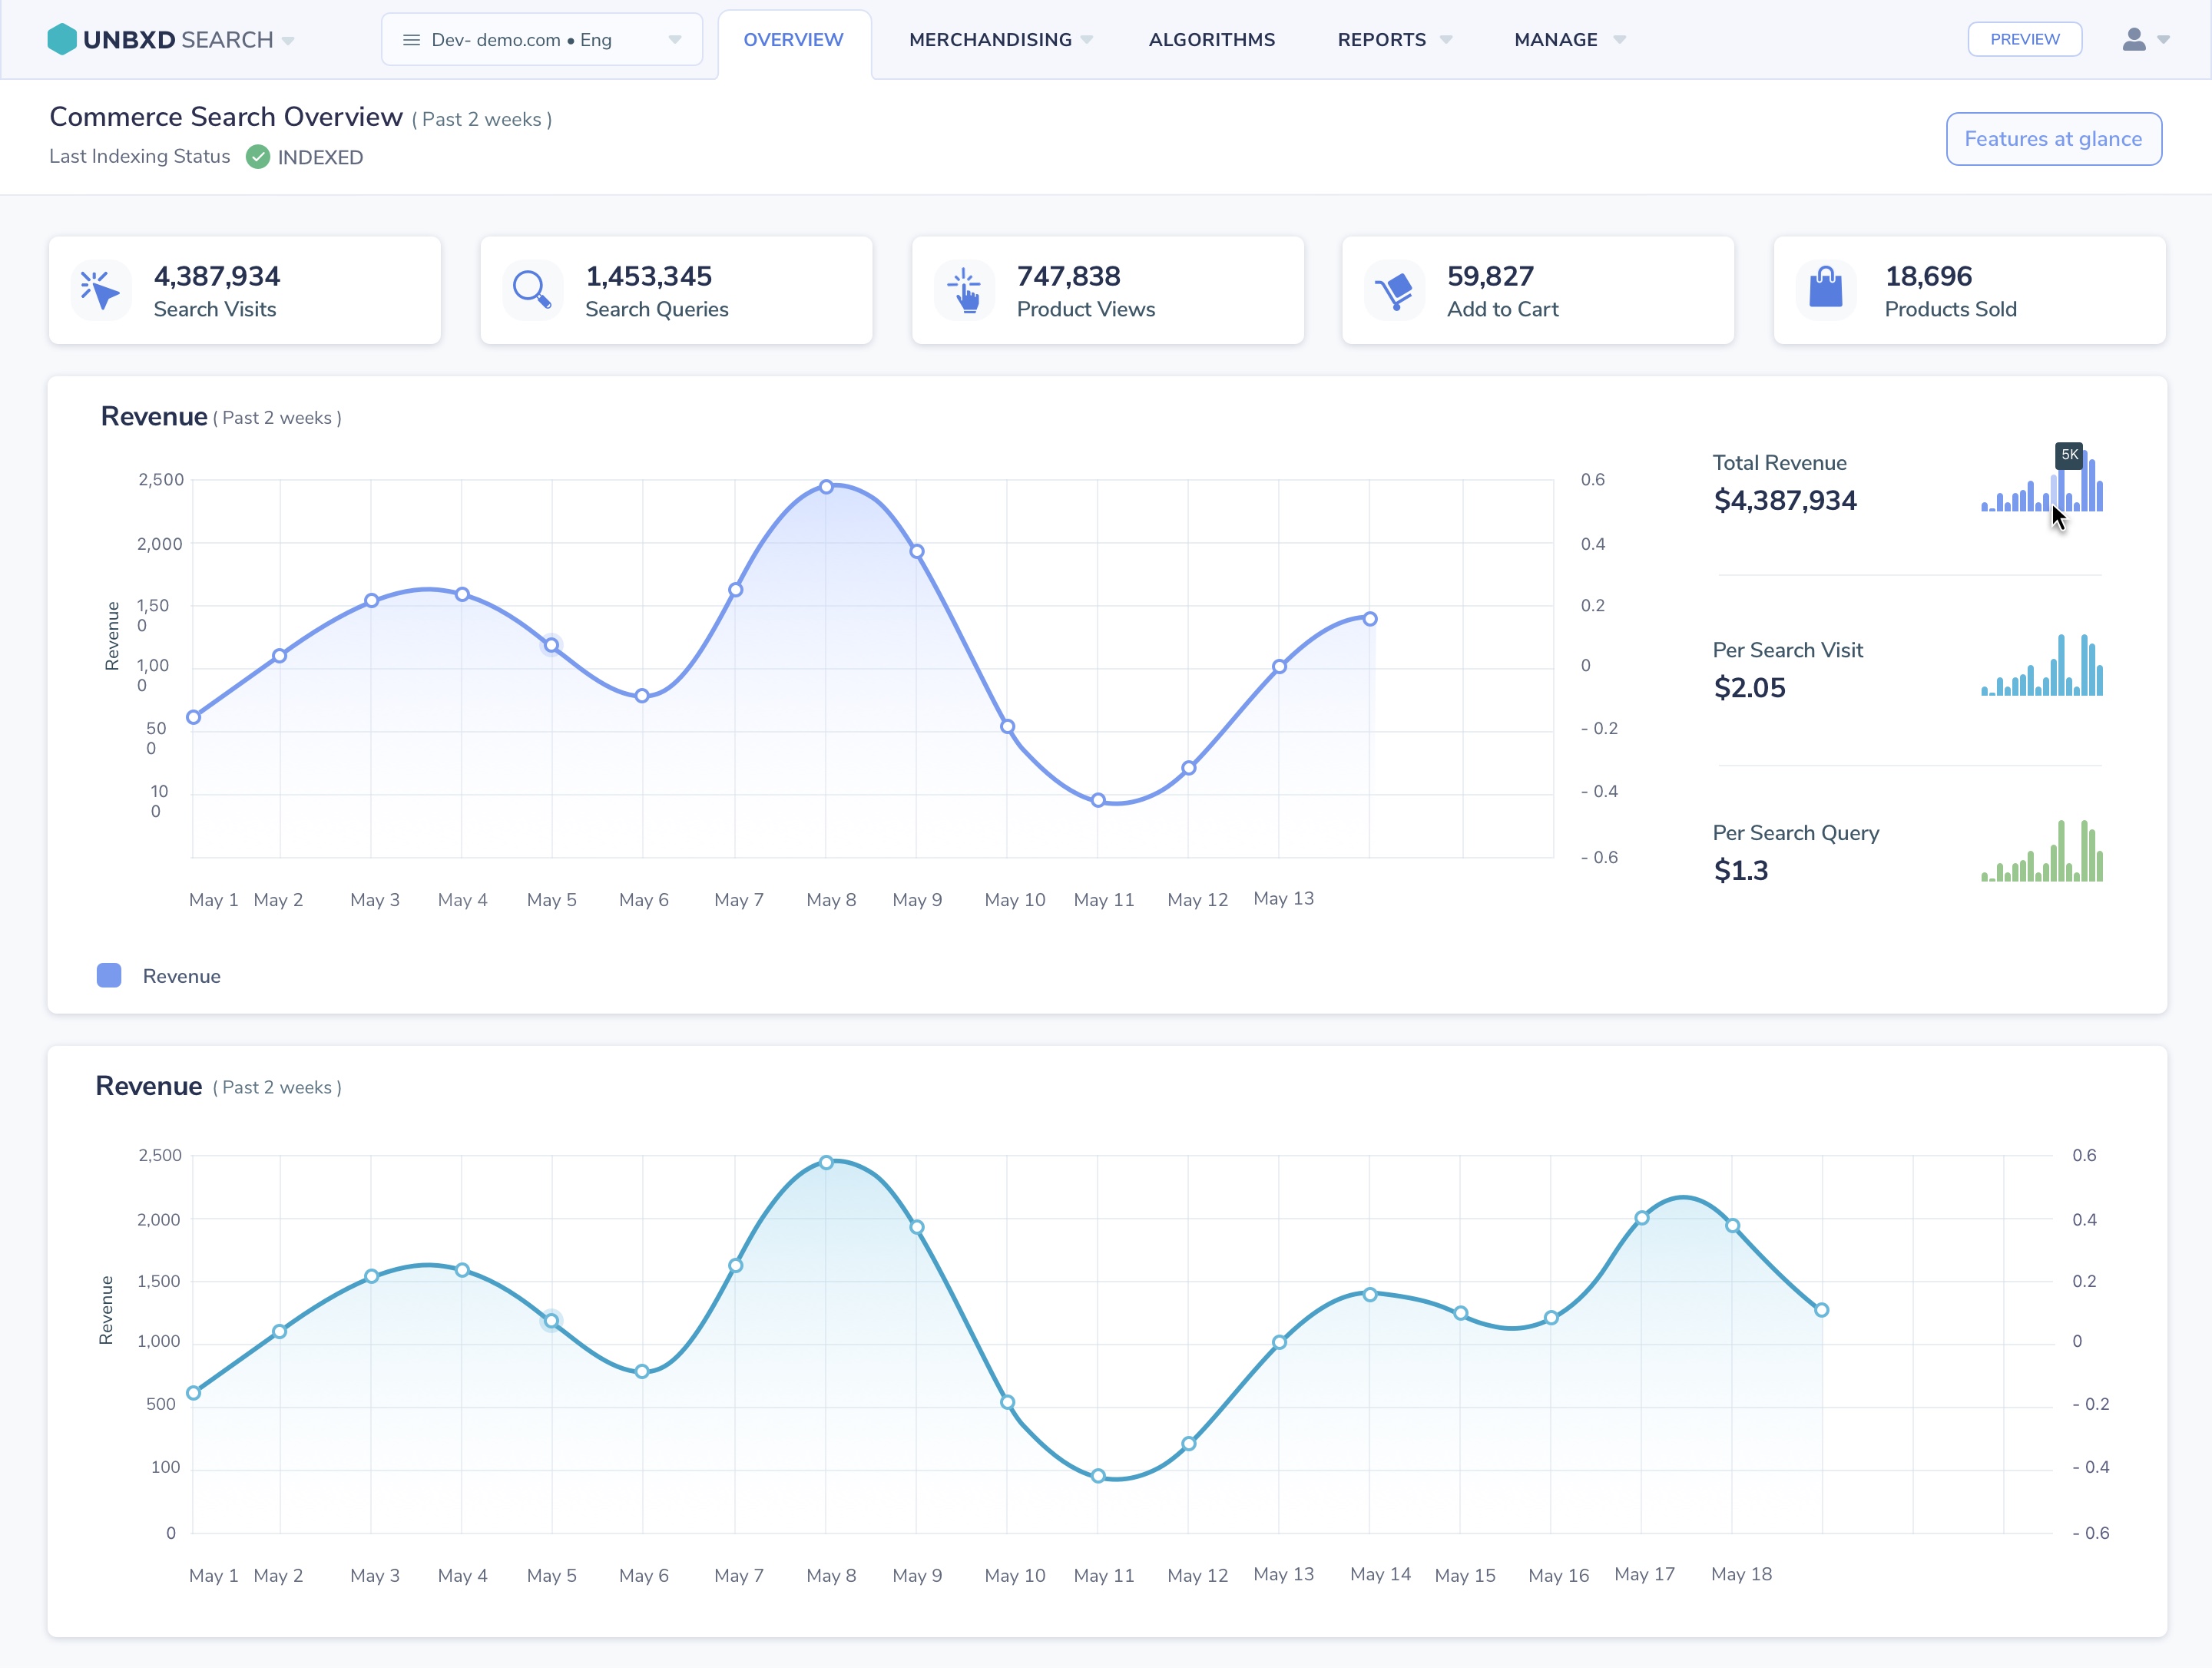Click the Revenue legend color swatch
2212x1674 pixels.
click(x=109, y=976)
